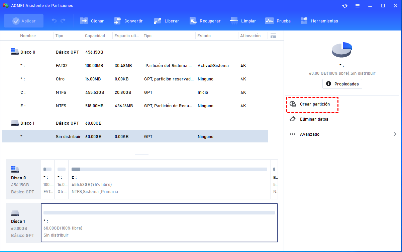
Task: Select Disco 1 in the partition list
Action: 27,123
